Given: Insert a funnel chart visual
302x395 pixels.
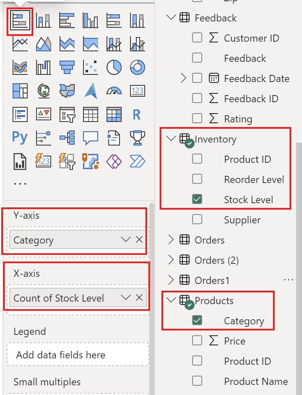Looking at the screenshot, I should [x=67, y=67].
